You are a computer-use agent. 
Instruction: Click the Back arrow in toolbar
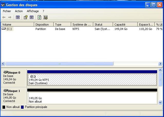[4, 17]
